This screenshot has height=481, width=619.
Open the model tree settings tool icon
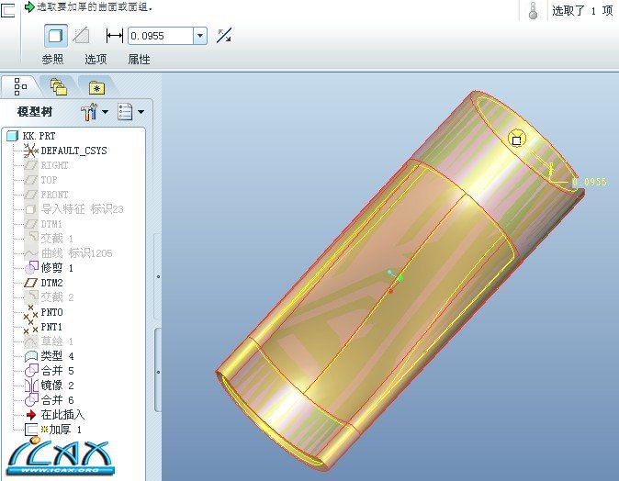pos(94,112)
